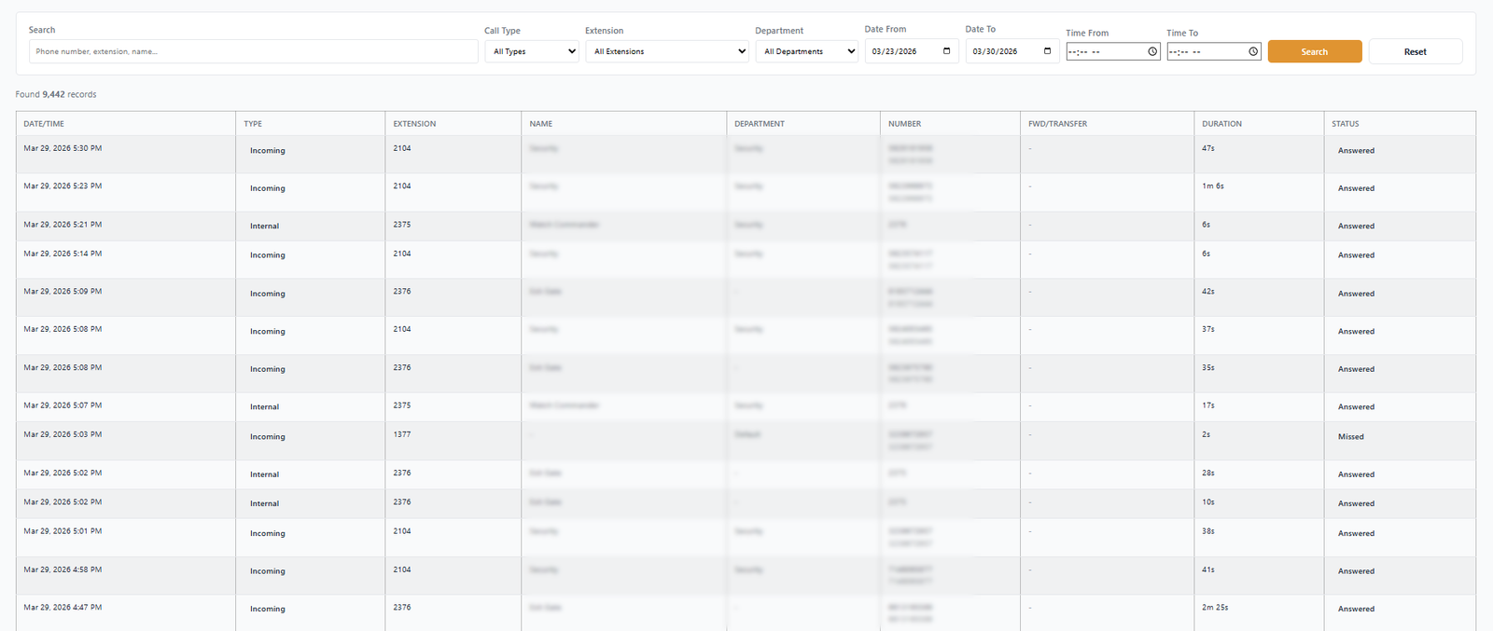Image resolution: width=1493 pixels, height=631 pixels.
Task: Click extension '2375' in the 5:21 PM row
Action: tap(402, 225)
